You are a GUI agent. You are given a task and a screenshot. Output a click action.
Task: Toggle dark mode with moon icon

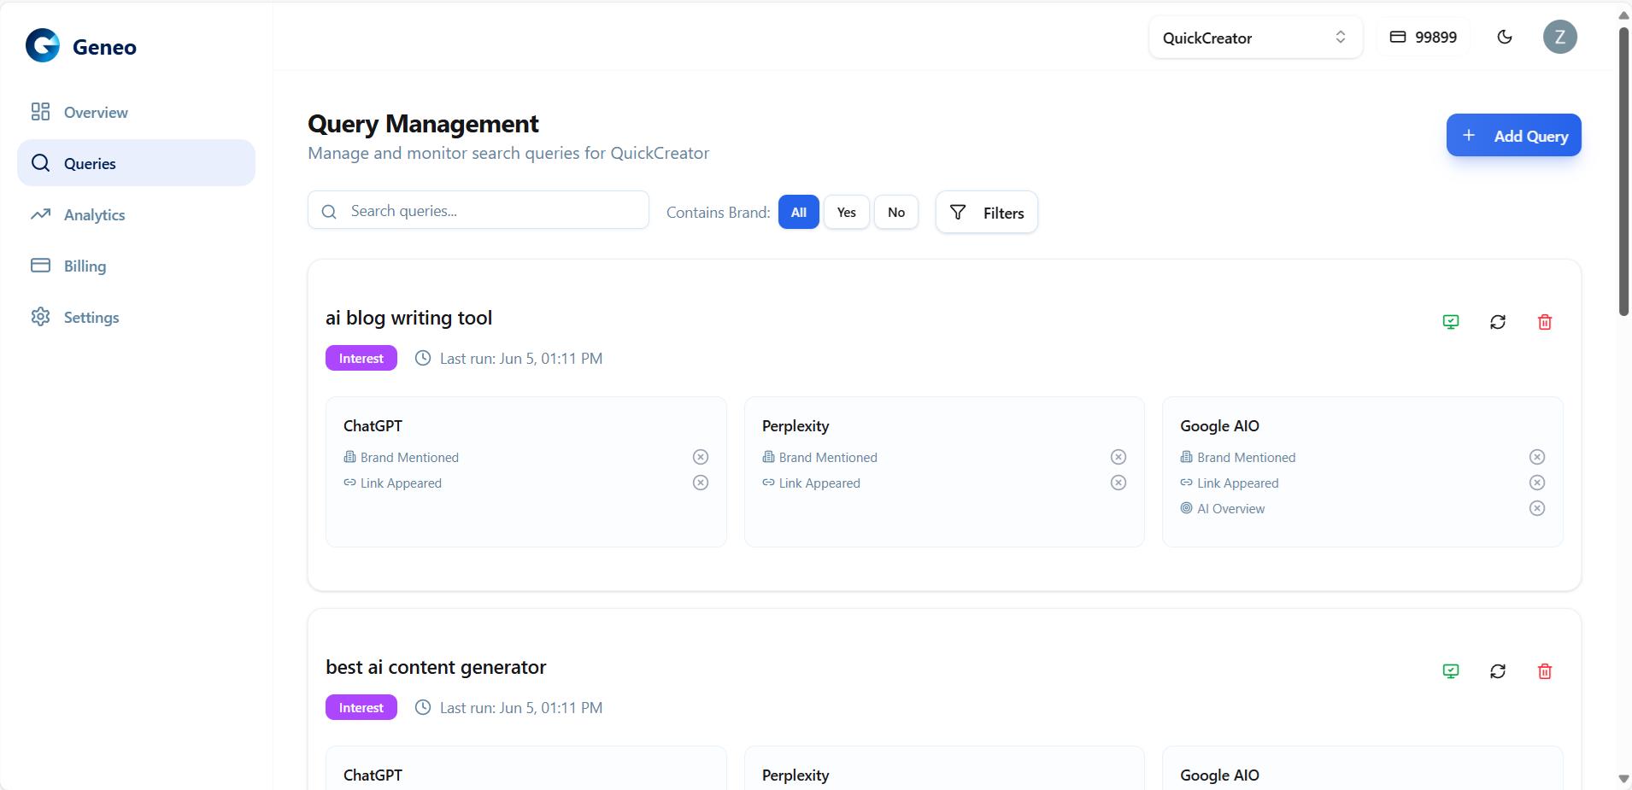[1505, 37]
